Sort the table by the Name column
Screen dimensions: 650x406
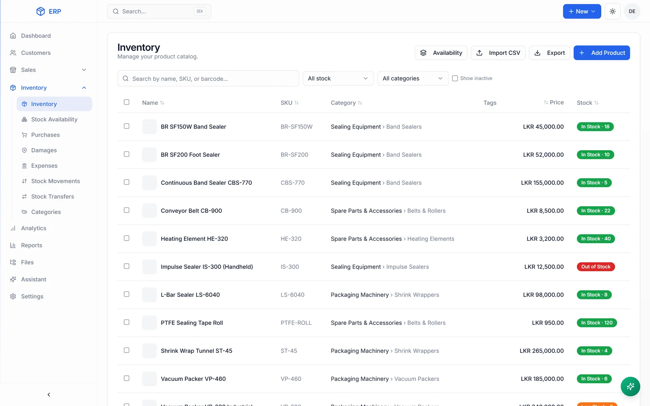click(153, 103)
